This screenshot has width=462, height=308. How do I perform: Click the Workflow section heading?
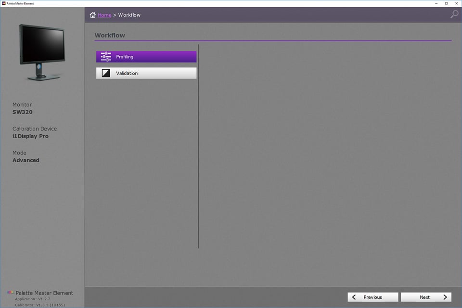[110, 35]
